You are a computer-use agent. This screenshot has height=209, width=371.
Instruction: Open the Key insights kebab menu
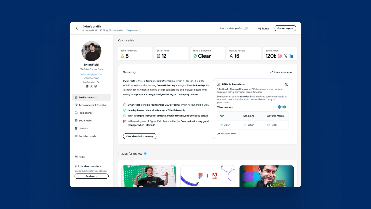click(296, 40)
